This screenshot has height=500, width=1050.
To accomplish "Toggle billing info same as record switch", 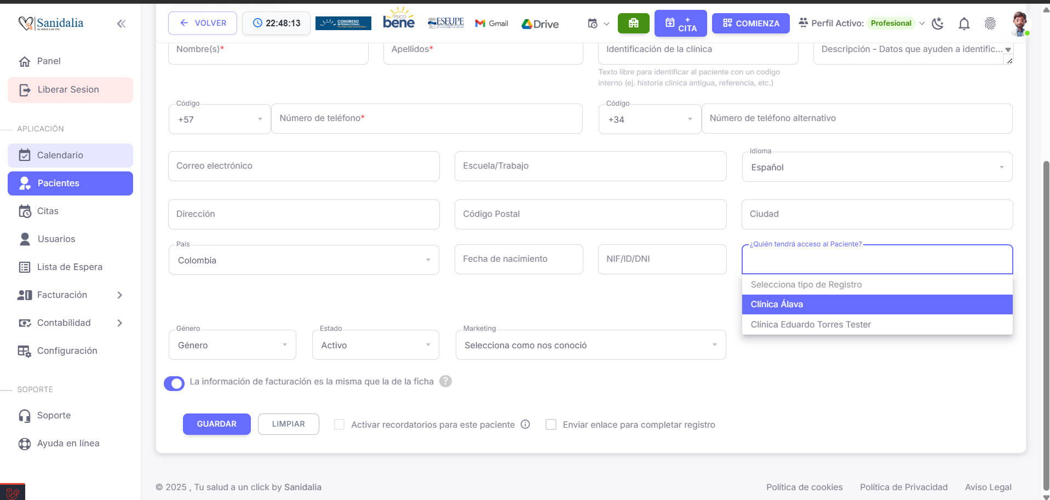I will click(174, 383).
